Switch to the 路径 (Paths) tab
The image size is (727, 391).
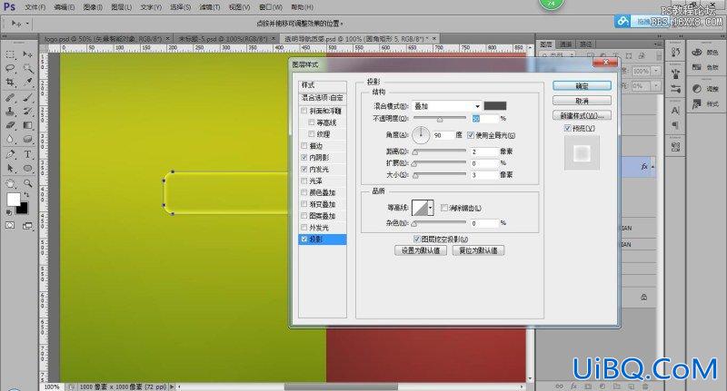point(585,44)
